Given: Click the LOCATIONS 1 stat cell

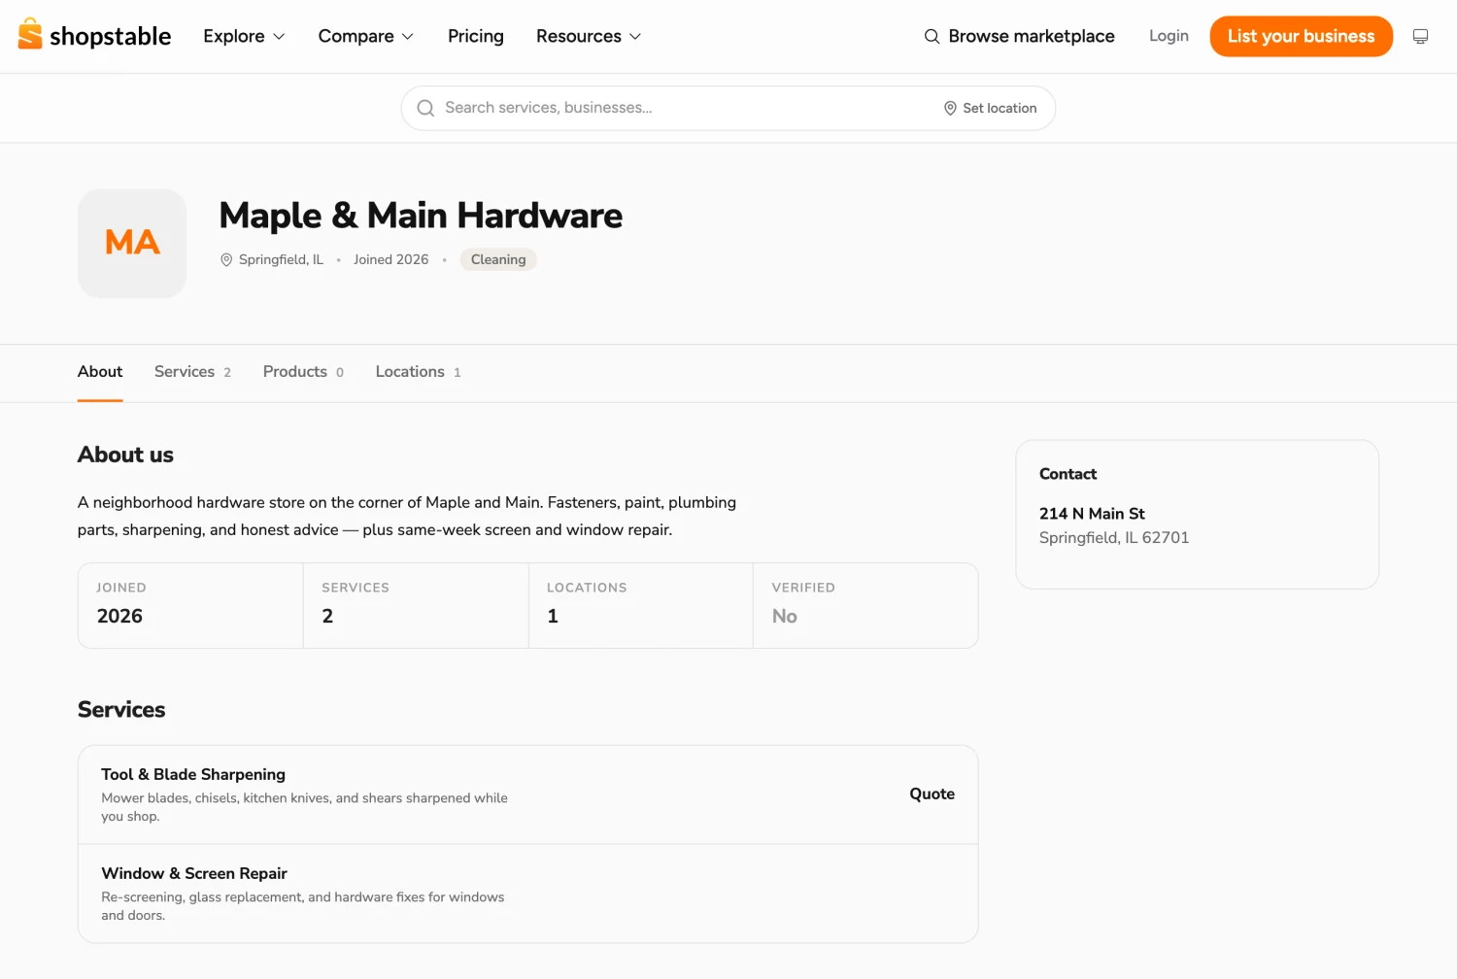Looking at the screenshot, I should pos(641,605).
